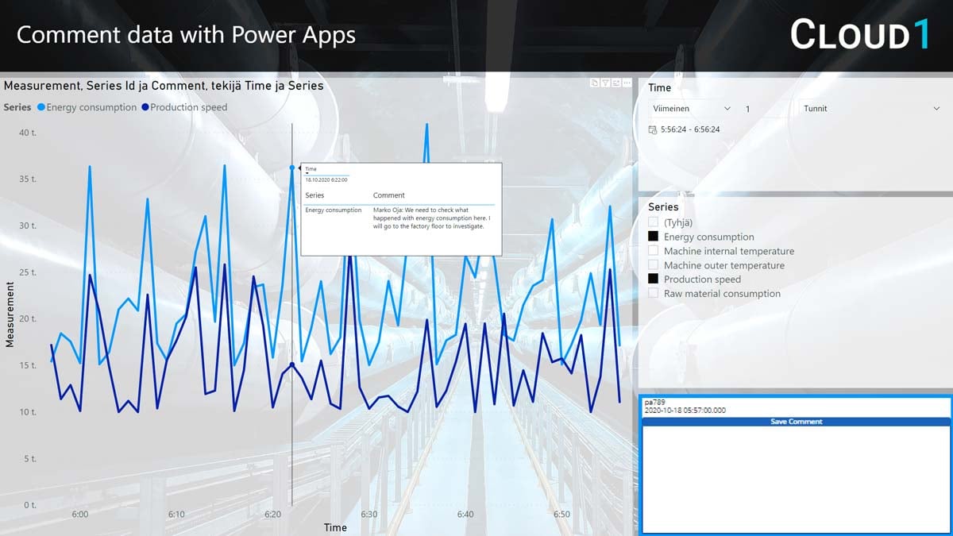Click the Time x-axis title
Viewport: 953px width, 536px height.
335,527
